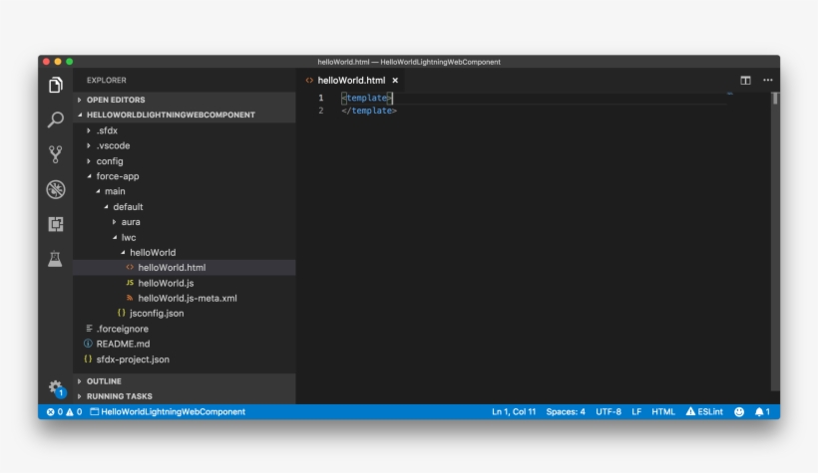The image size is (818, 473).
Task: Change end of line sequence LF
Action: (x=636, y=411)
